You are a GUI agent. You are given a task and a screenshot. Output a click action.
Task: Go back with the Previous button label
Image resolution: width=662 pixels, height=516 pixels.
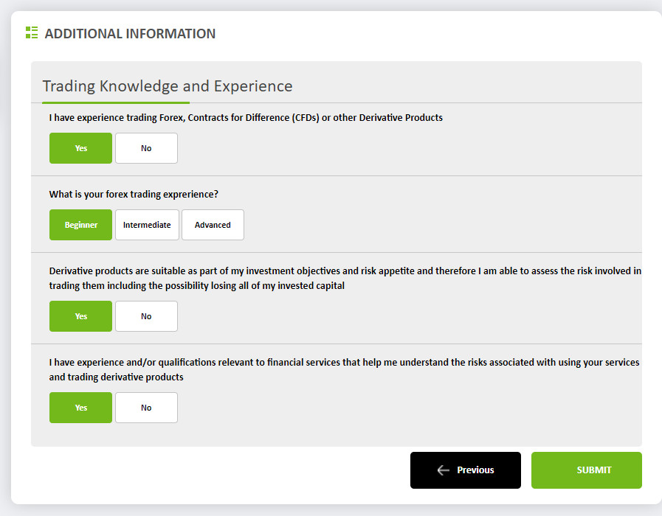(475, 470)
